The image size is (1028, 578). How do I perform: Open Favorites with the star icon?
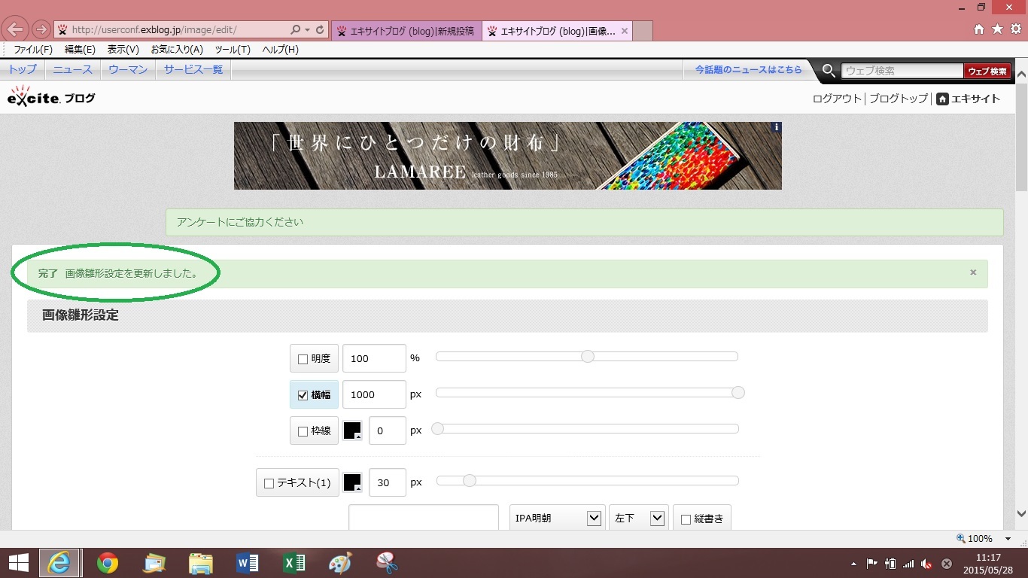click(997, 29)
